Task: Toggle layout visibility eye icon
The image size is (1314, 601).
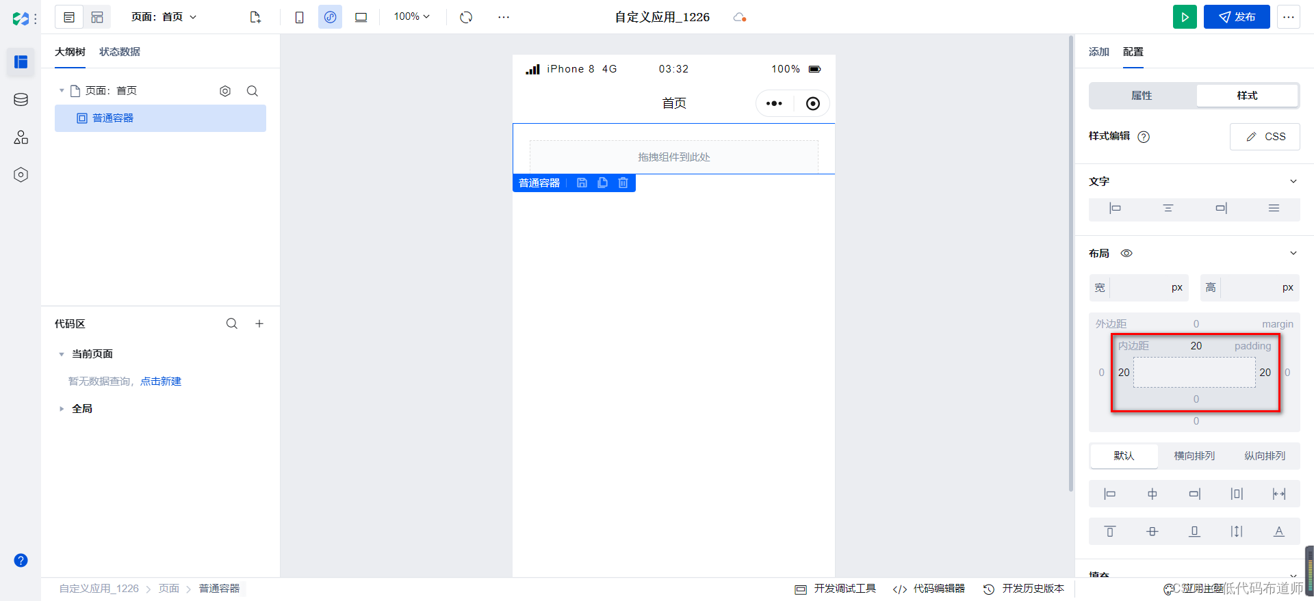Action: tap(1126, 254)
